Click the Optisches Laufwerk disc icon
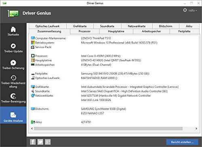 point(33,78)
